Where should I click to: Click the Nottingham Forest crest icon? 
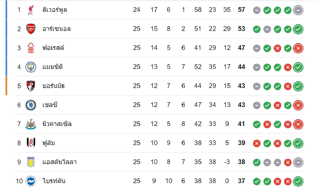[30, 48]
